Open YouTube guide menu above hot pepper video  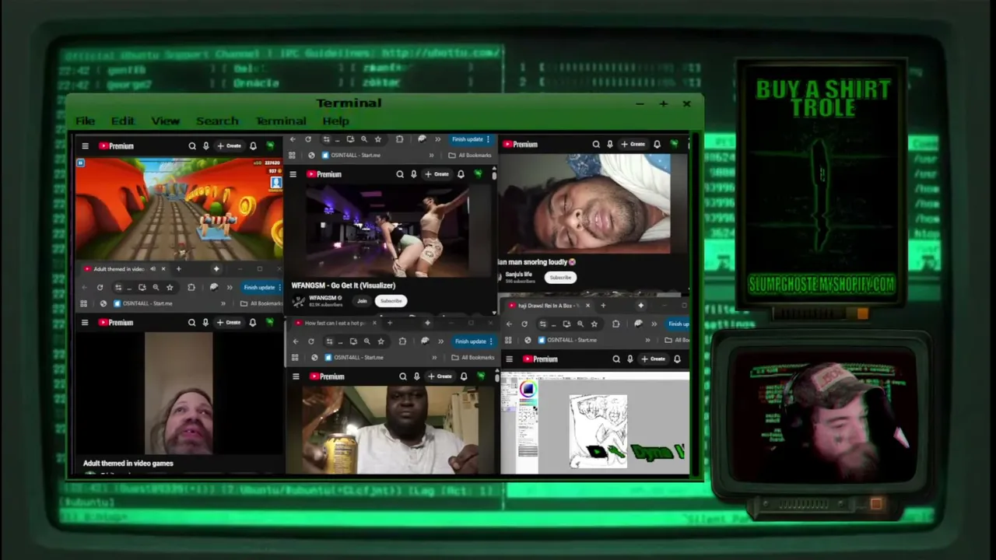coord(296,376)
